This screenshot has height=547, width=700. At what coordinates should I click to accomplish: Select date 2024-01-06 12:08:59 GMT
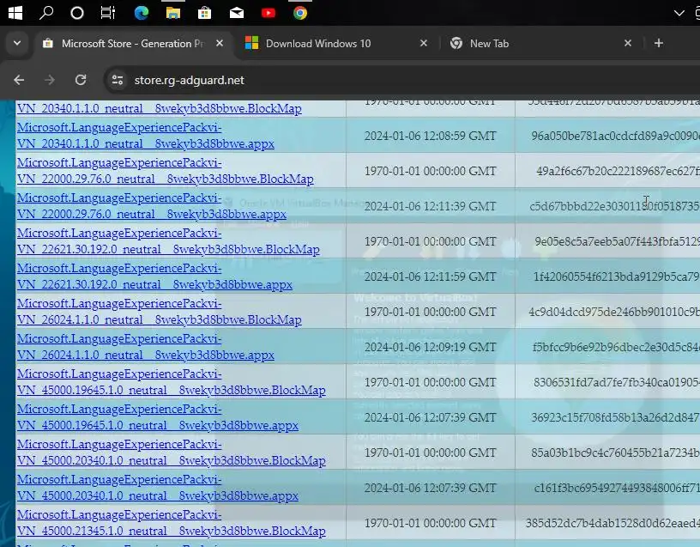tap(431, 136)
